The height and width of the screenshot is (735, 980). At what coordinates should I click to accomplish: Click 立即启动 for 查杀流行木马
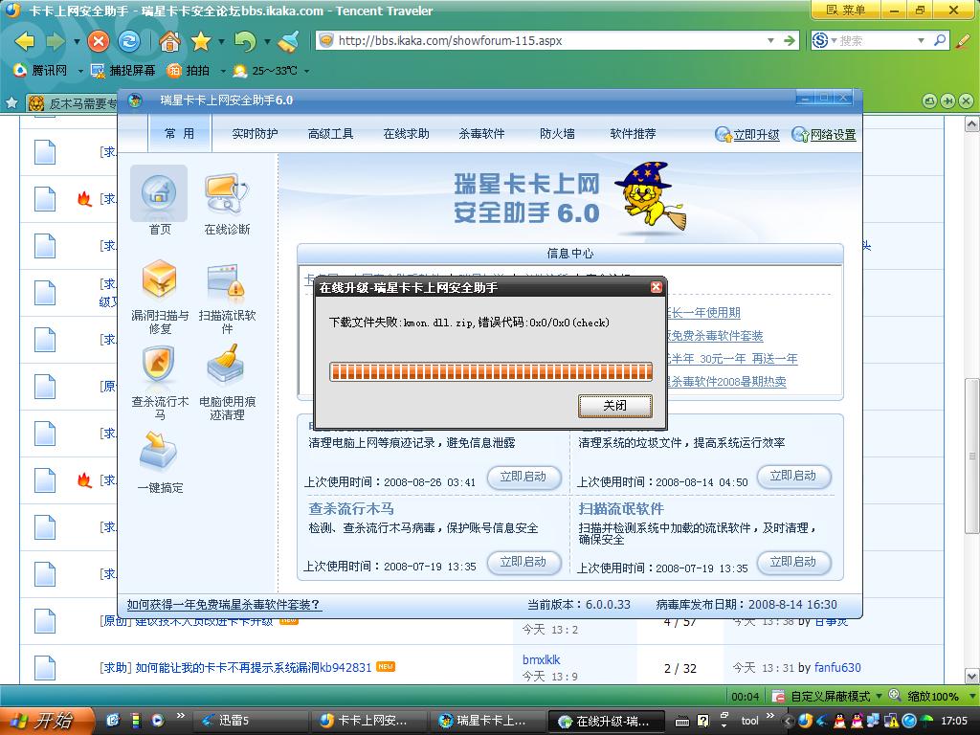point(523,562)
